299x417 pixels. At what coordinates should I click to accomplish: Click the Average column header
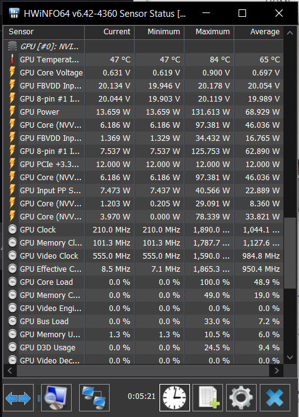(259, 32)
